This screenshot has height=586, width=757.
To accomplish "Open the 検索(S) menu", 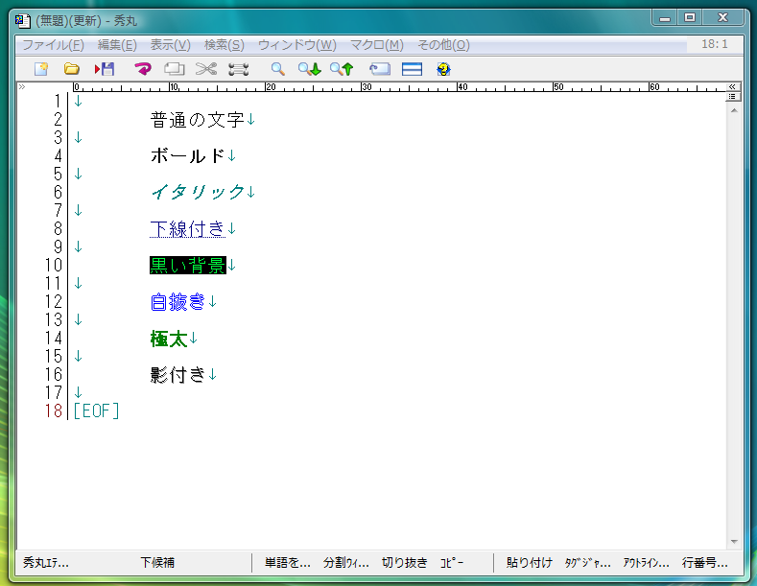I will (224, 45).
